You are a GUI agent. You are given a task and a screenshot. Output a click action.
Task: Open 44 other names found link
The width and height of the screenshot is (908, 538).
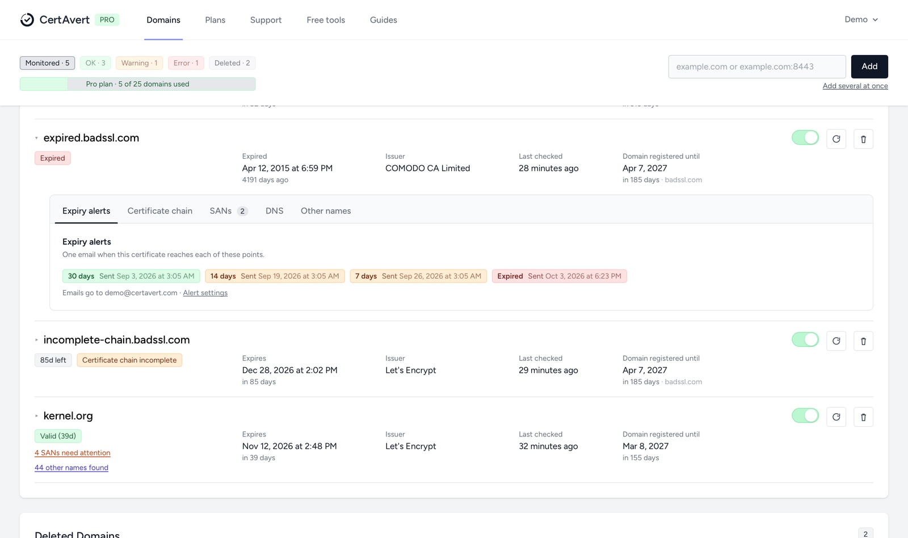(x=72, y=468)
